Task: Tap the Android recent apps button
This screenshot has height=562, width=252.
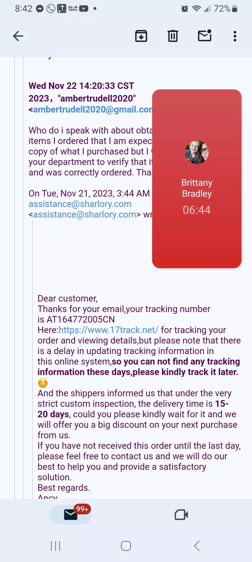Action: coord(55,546)
